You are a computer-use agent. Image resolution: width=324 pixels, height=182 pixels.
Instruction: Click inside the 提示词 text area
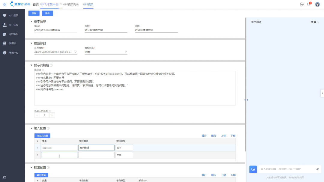(135, 88)
